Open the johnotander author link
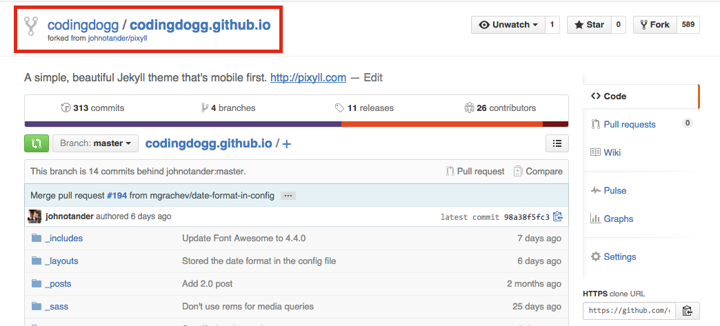The image size is (720, 326). coord(70,216)
